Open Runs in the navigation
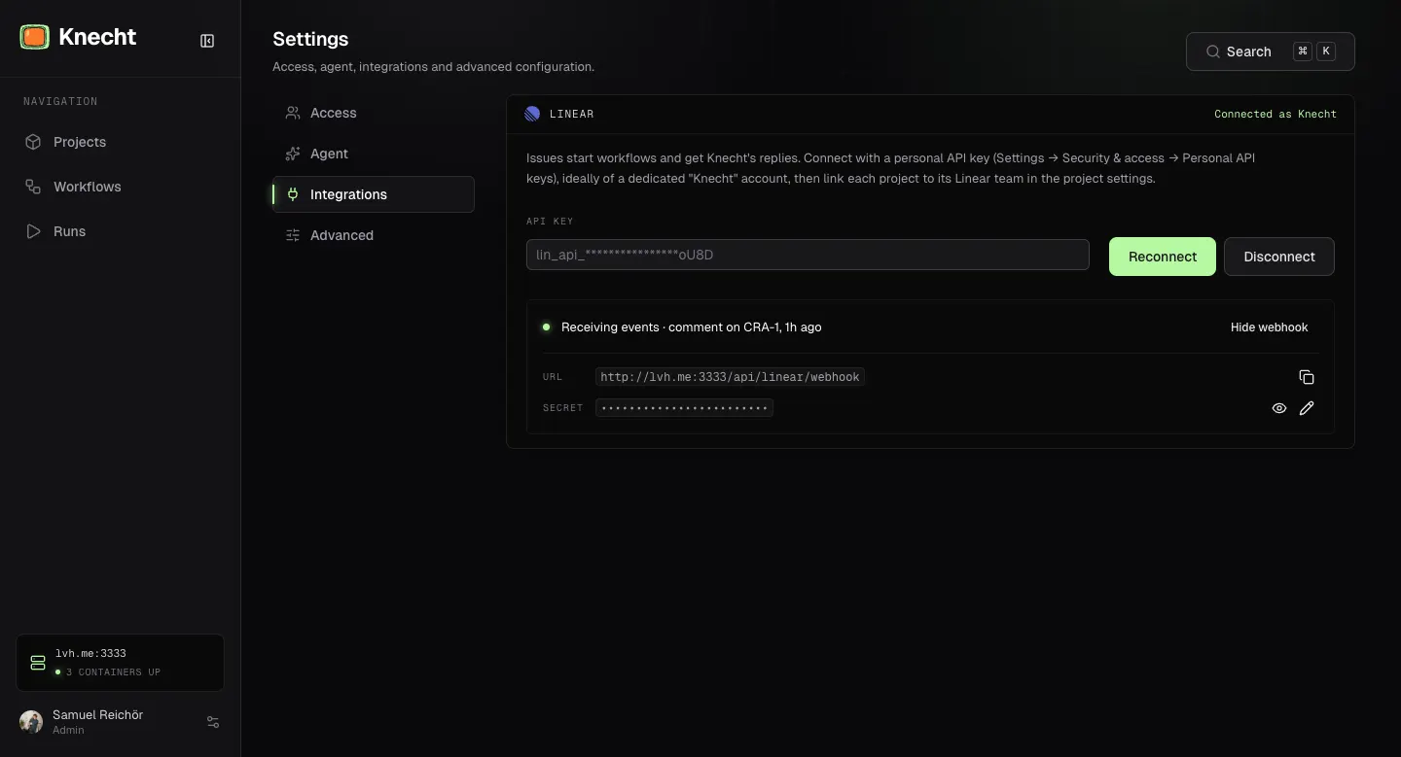 click(120, 231)
